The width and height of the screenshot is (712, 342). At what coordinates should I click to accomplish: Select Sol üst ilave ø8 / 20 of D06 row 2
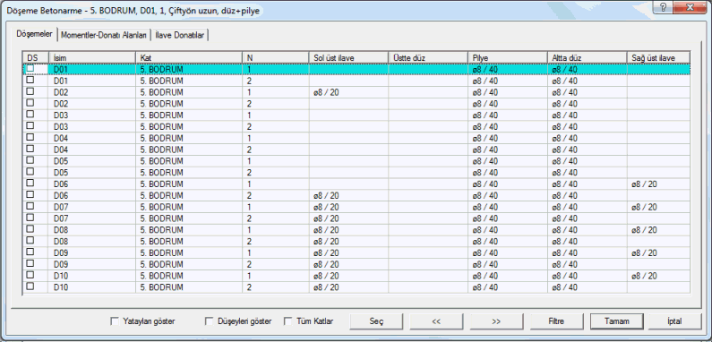coord(348,196)
